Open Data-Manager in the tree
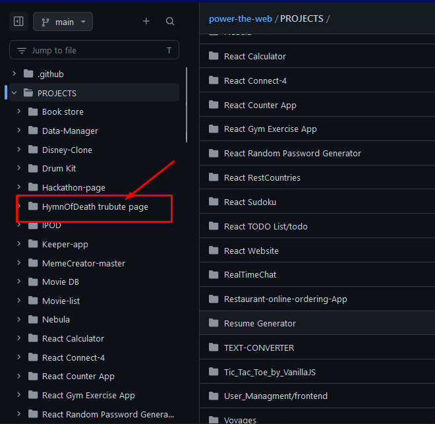This screenshot has height=424, width=435. pyautogui.click(x=70, y=131)
